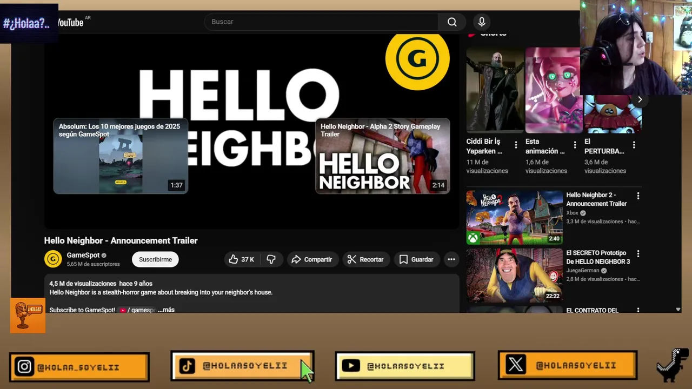Open options menu for Ciddi Bir İş short

point(516,145)
